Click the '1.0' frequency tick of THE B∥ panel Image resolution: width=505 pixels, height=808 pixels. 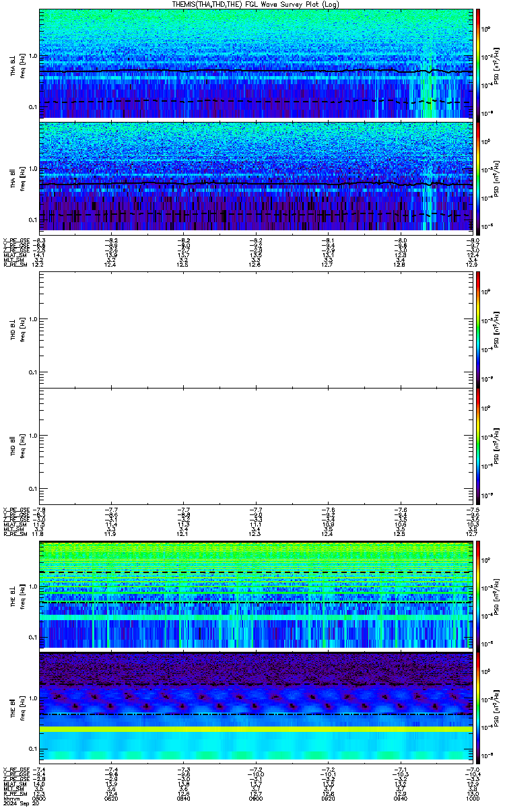33,698
